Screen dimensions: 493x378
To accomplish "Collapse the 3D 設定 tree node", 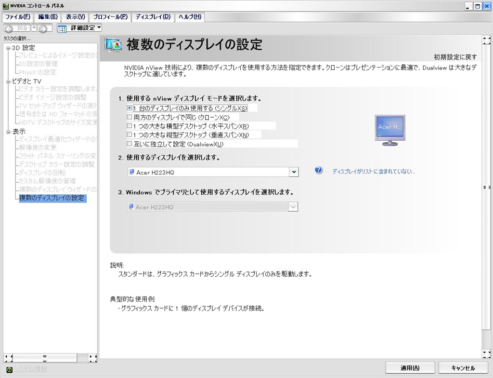I will 8,48.
